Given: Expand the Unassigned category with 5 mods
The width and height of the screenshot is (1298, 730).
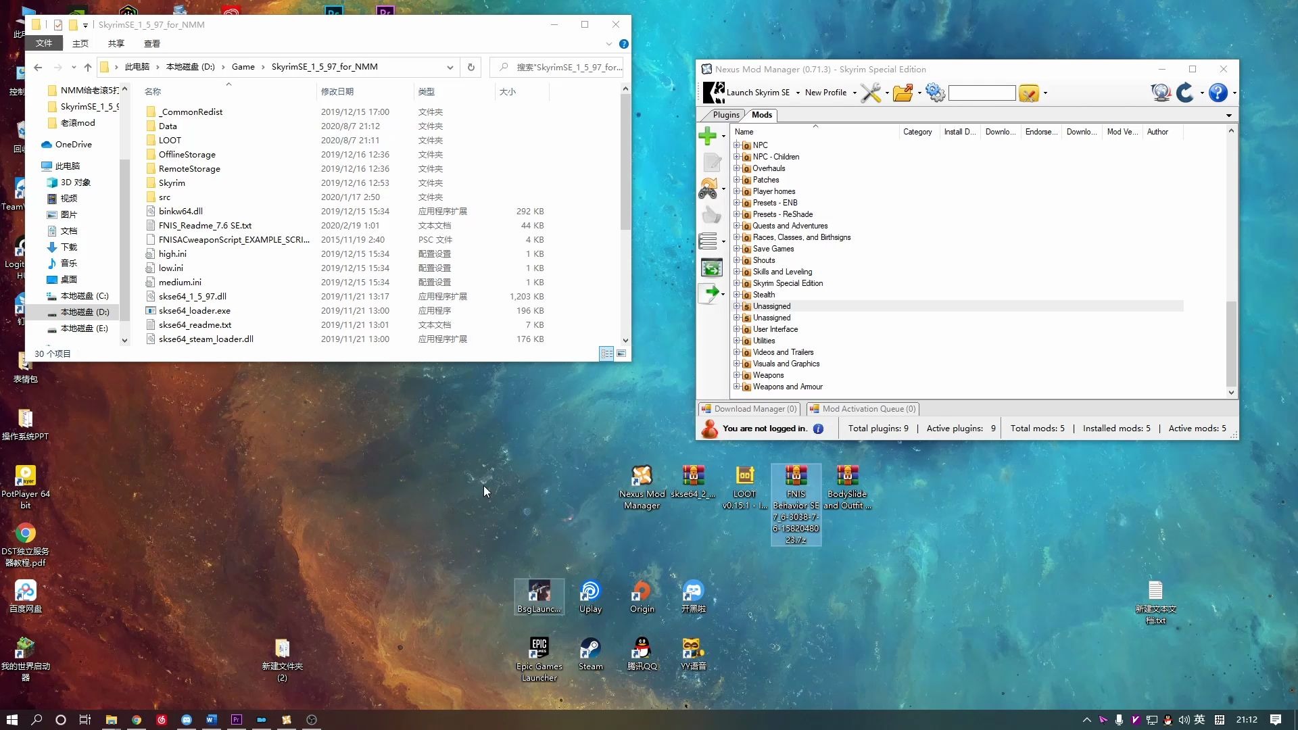Looking at the screenshot, I should 737,306.
